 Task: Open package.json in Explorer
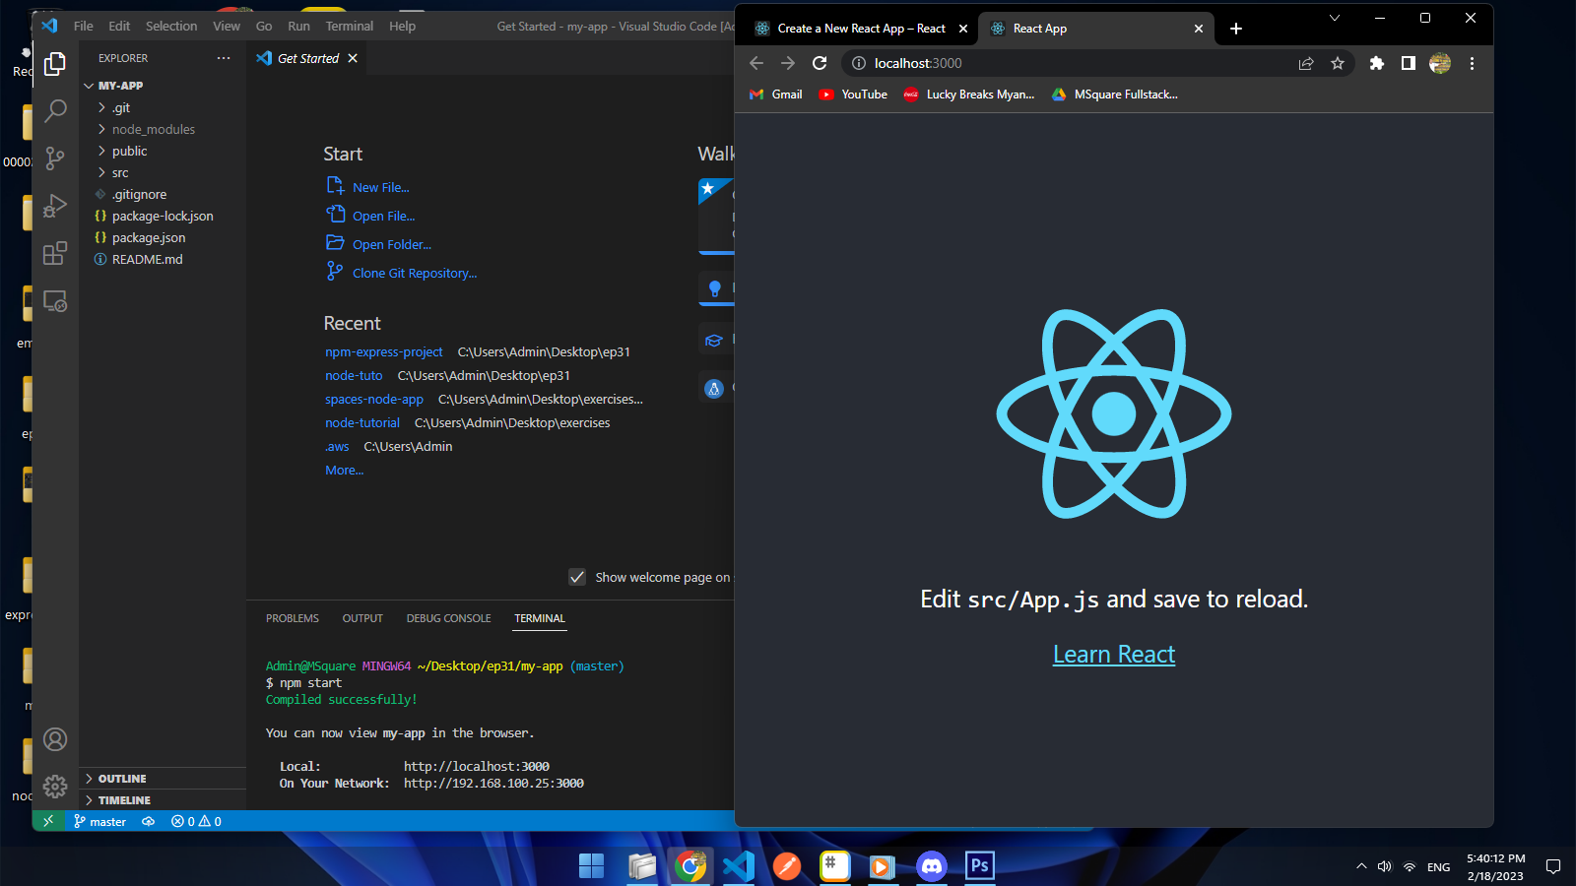[148, 237]
